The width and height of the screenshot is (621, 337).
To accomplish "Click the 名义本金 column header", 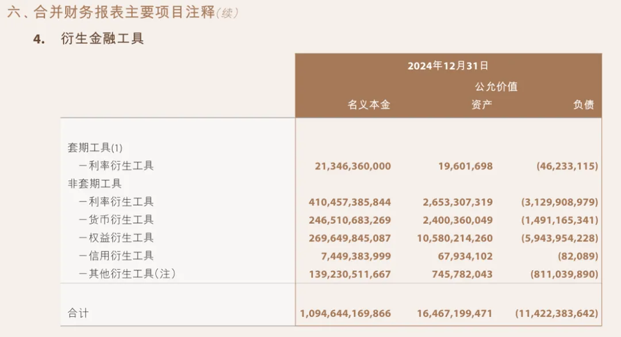I will pyautogui.click(x=369, y=104).
